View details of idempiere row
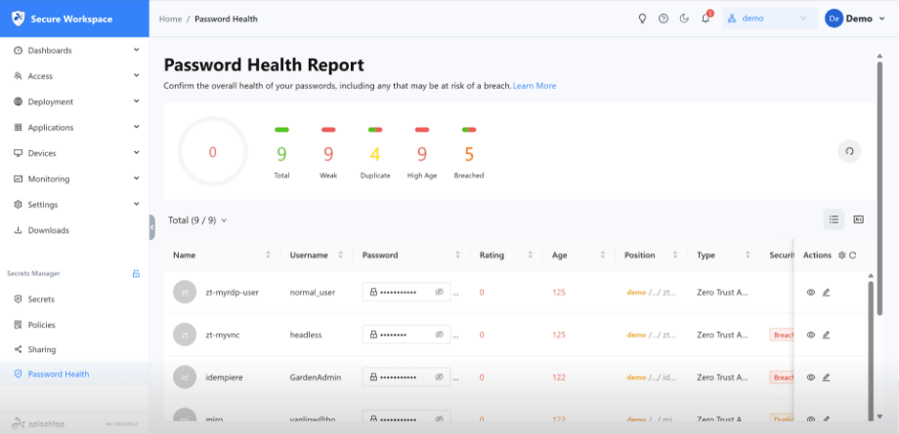899x434 pixels. 811,377
